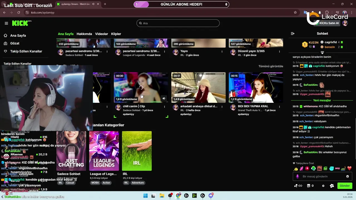Switch to the Videolar tab
356x200 pixels.
102,34
